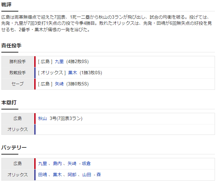Select the 本塁打 heading
The width and height of the screenshot is (217, 183).
9,102
